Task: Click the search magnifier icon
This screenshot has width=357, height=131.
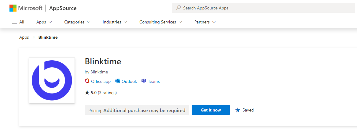Action: (x=178, y=8)
